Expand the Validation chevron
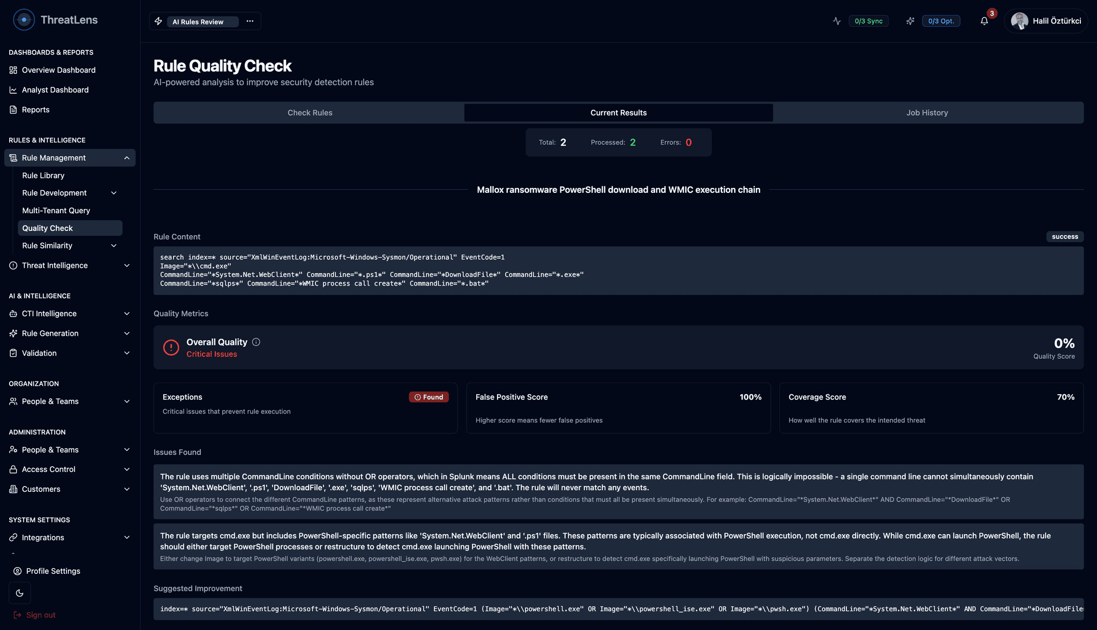Image resolution: width=1097 pixels, height=630 pixels. point(127,353)
